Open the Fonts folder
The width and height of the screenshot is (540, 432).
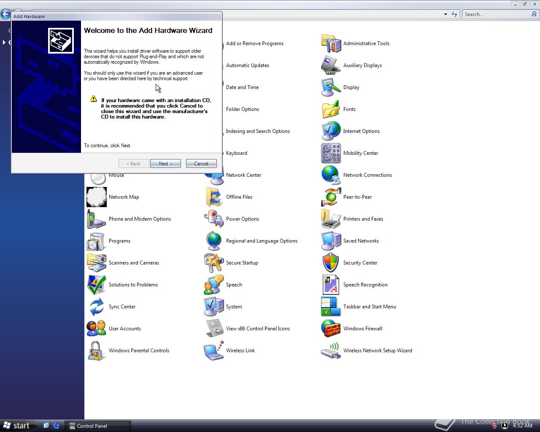pyautogui.click(x=349, y=109)
